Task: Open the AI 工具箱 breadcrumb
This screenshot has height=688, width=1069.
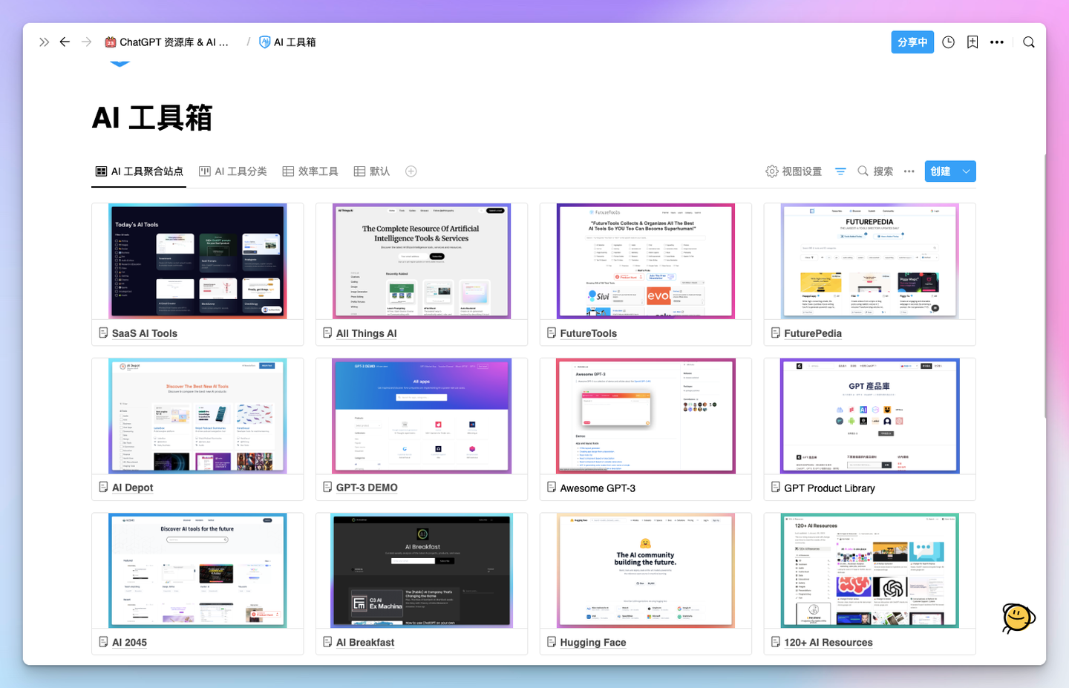Action: point(288,42)
